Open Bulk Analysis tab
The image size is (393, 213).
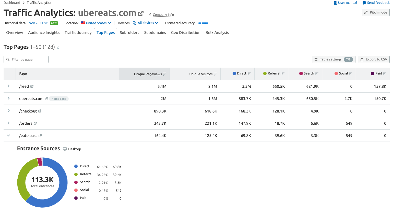[217, 33]
